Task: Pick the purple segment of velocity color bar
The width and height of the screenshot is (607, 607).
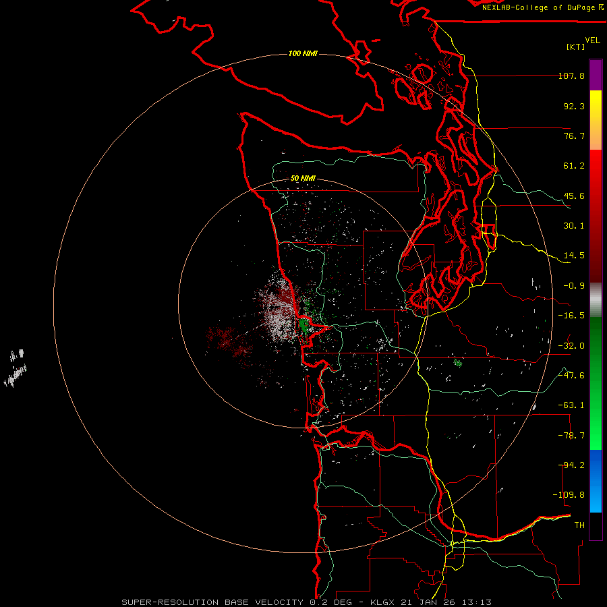Action: (596, 75)
